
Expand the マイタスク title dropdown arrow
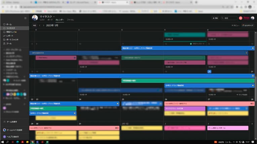click(54, 16)
